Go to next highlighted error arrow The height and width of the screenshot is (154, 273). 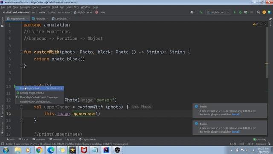pos(265,24)
